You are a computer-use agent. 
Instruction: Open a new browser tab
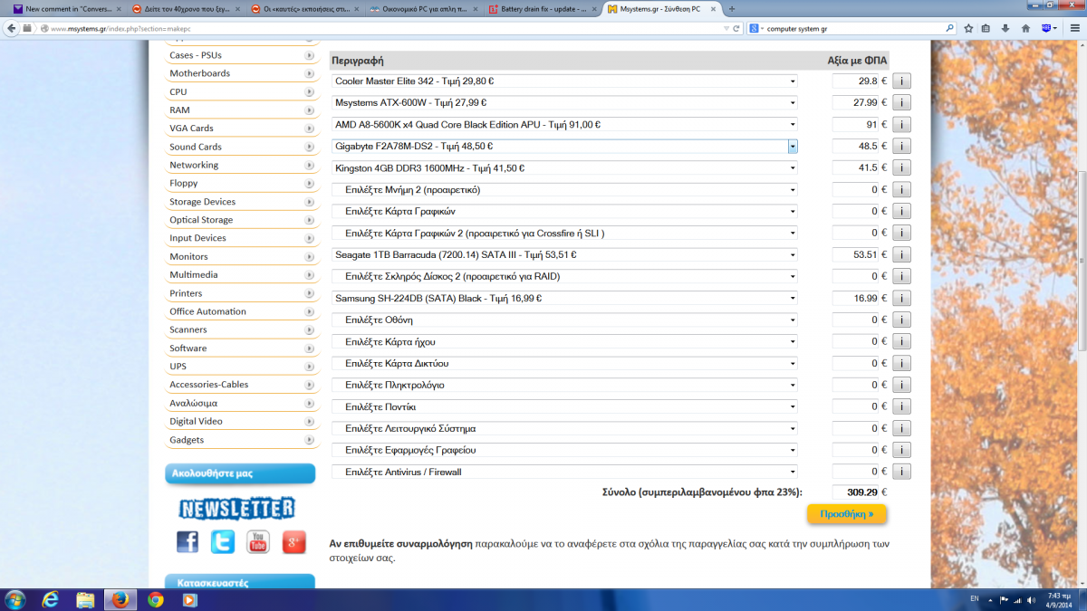[x=732, y=9]
